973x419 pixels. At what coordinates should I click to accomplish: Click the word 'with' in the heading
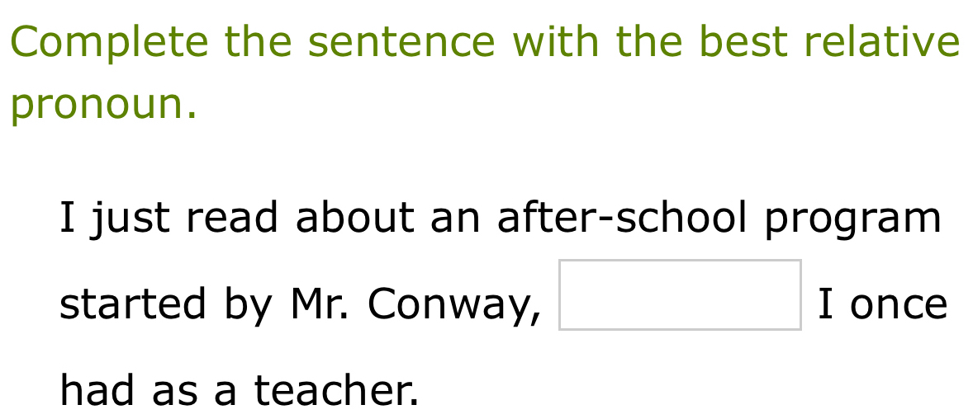[550, 43]
